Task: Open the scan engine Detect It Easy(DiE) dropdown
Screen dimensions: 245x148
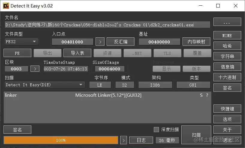Action: tap(45, 85)
